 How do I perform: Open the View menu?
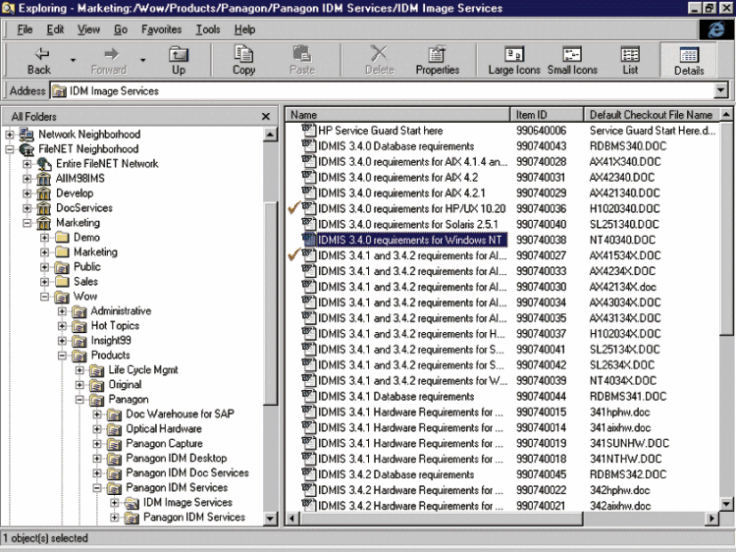(x=88, y=29)
